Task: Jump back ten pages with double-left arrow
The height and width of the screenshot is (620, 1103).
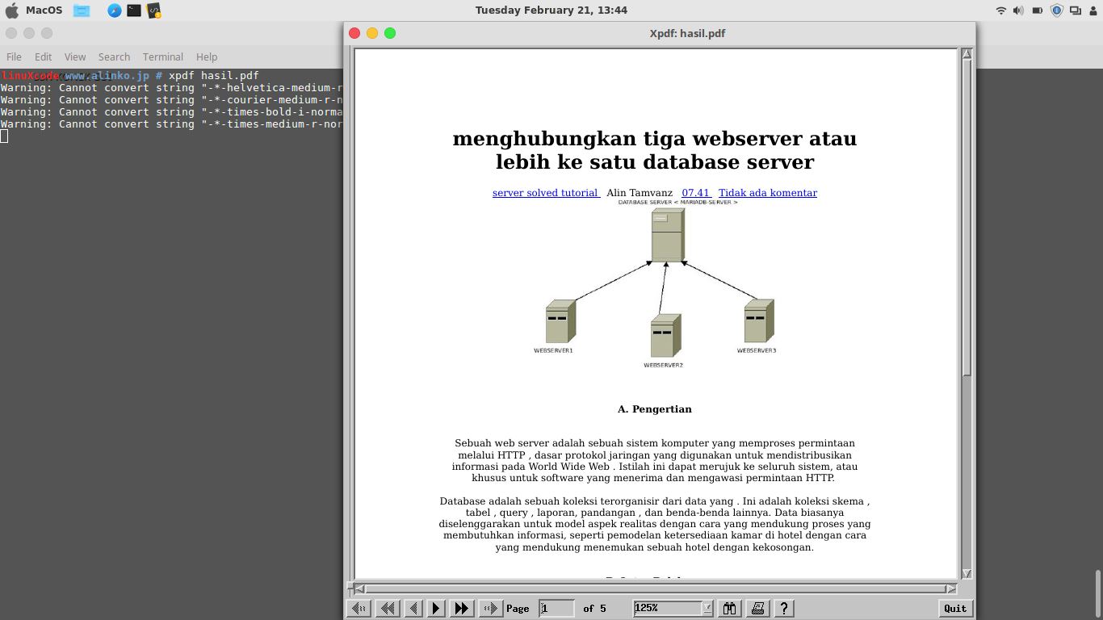Action: [387, 608]
